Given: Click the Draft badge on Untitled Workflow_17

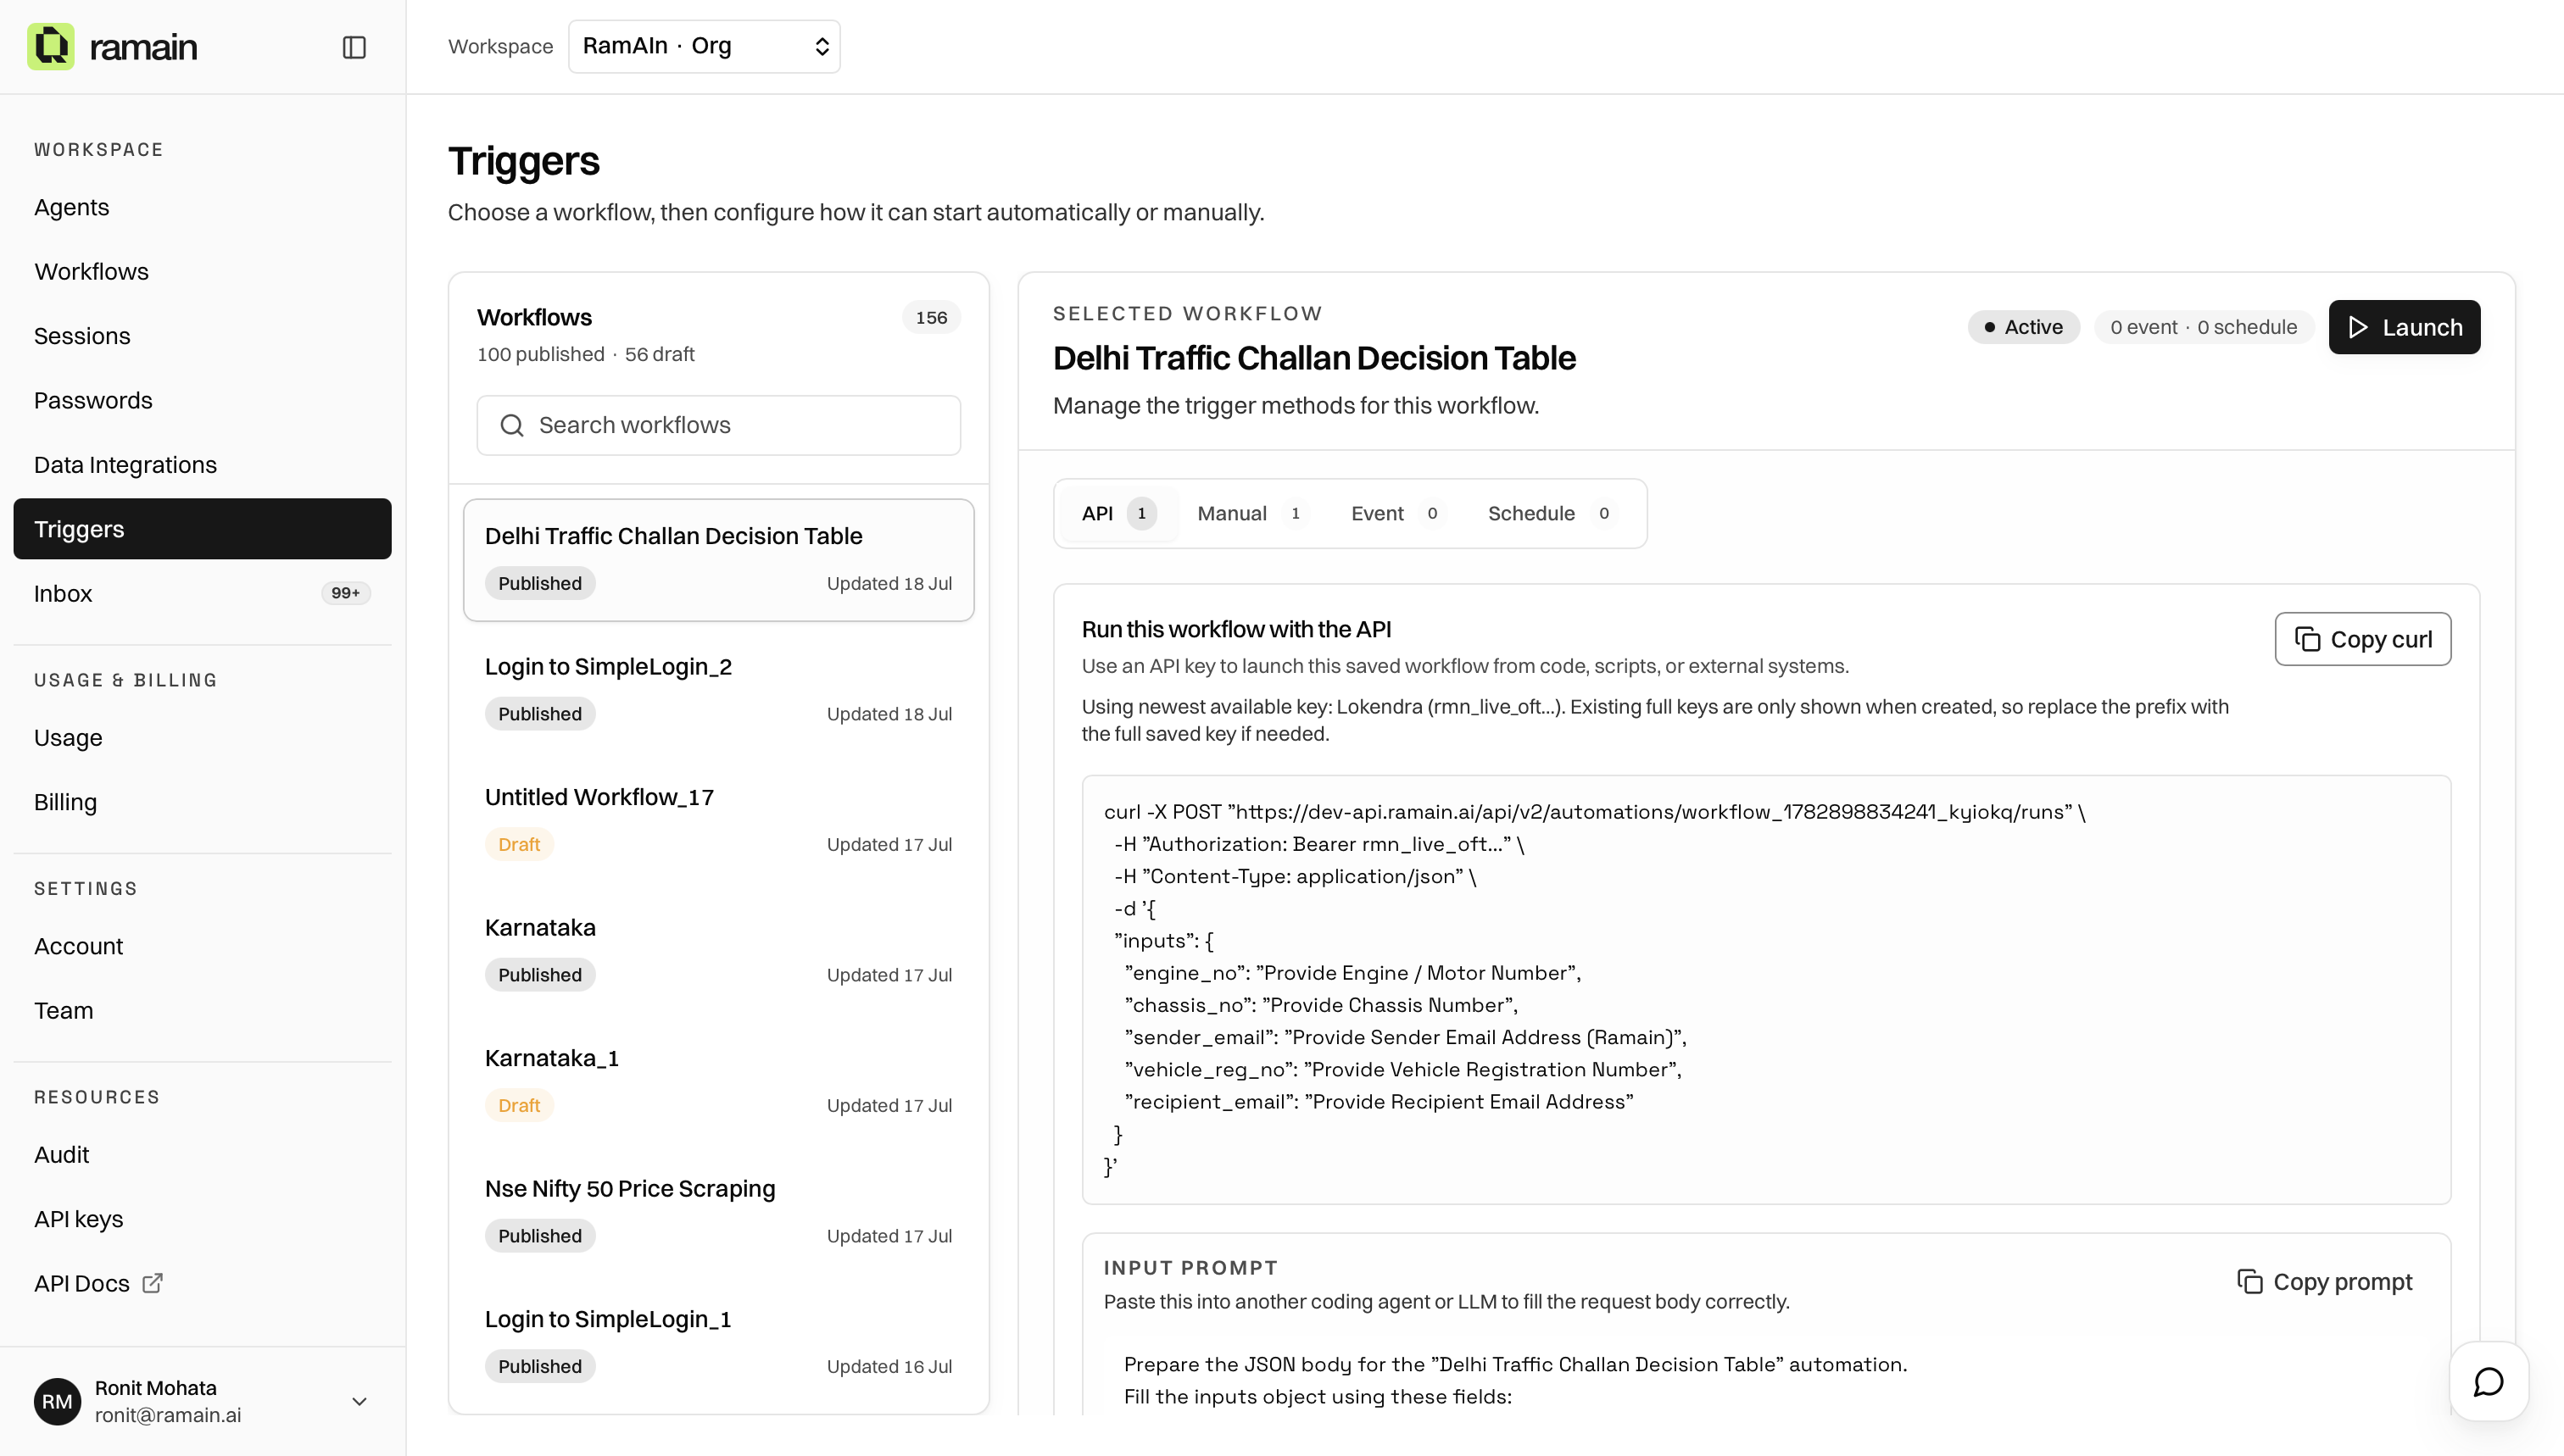Looking at the screenshot, I should tap(519, 844).
